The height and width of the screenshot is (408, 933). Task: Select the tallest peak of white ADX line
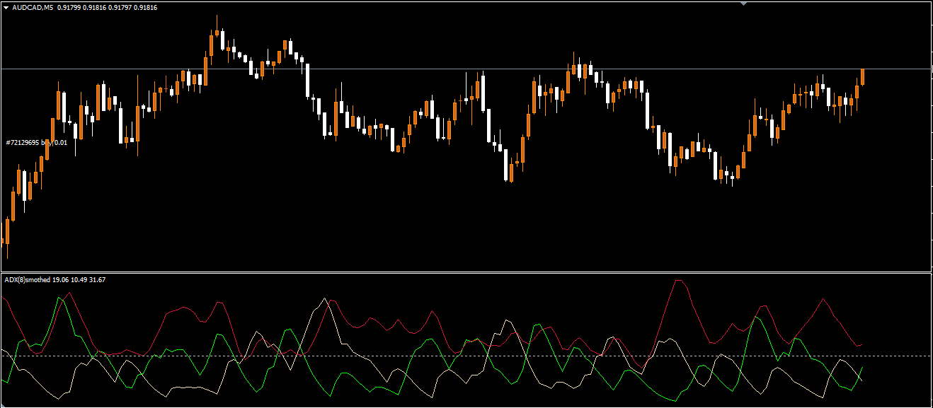point(325,299)
